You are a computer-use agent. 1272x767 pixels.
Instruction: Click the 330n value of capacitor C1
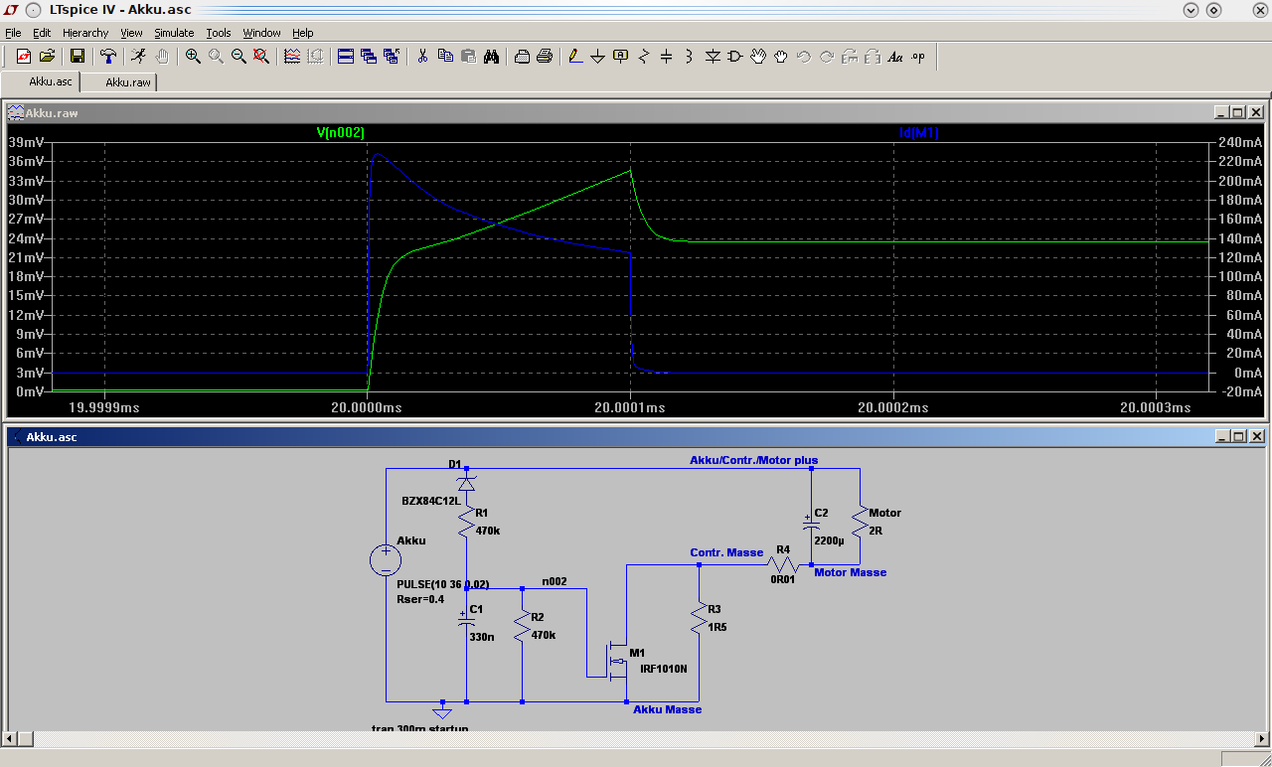(482, 637)
